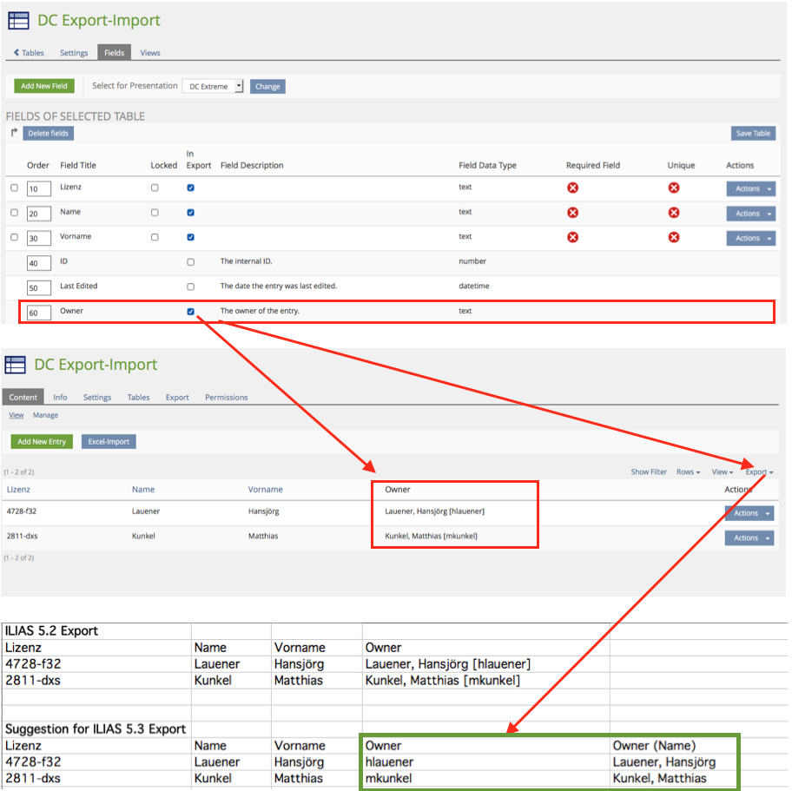Image resolution: width=792 pixels, height=791 pixels.
Task: Click the table icon beside the lower DC Export-Import title
Action: pyautogui.click(x=15, y=365)
